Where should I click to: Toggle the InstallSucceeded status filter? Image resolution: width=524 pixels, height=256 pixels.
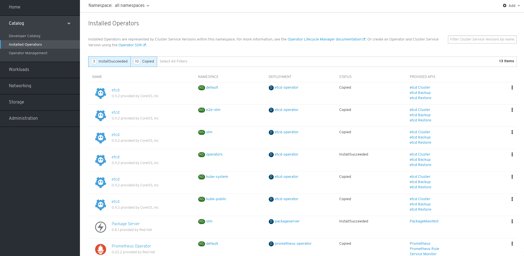pyautogui.click(x=109, y=61)
